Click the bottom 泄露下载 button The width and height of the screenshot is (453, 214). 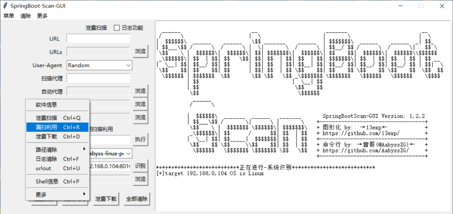(106, 199)
